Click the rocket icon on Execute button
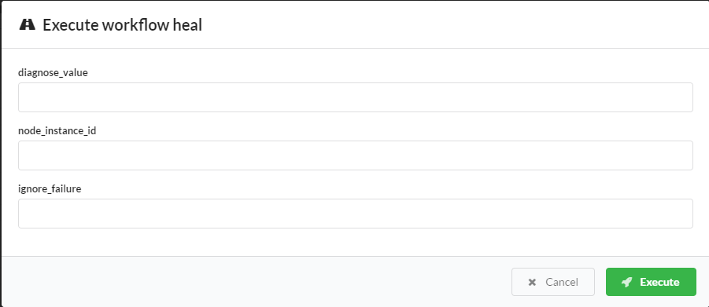The width and height of the screenshot is (709, 307). coord(626,282)
